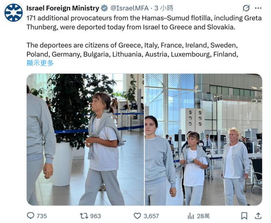271x223 pixels.
Task: Click the 735 replies count
Action: (42, 216)
